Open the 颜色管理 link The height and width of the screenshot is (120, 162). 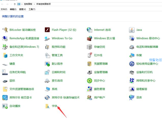[x=100, y=89]
